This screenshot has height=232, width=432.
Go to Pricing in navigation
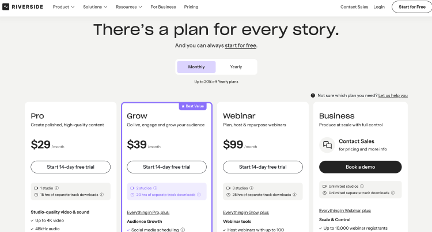tap(191, 7)
